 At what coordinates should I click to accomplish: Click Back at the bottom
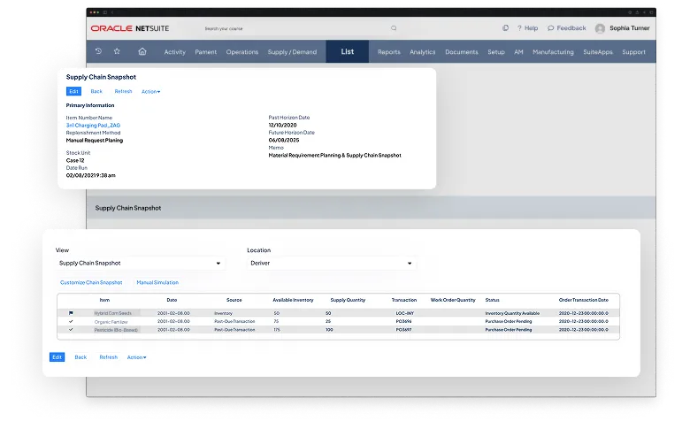pyautogui.click(x=80, y=357)
